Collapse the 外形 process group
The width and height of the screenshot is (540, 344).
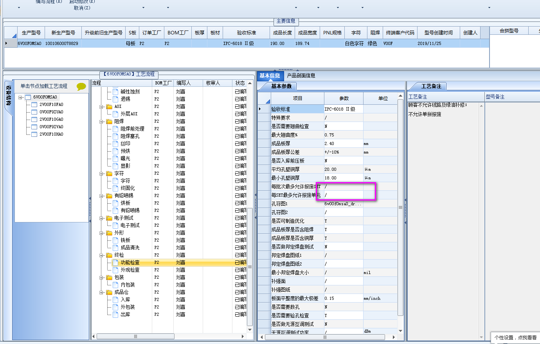(x=101, y=233)
